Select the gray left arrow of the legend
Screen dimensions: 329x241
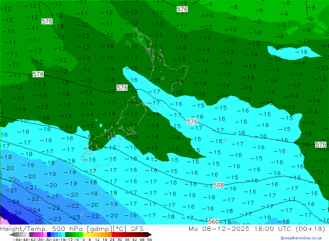[12, 235]
